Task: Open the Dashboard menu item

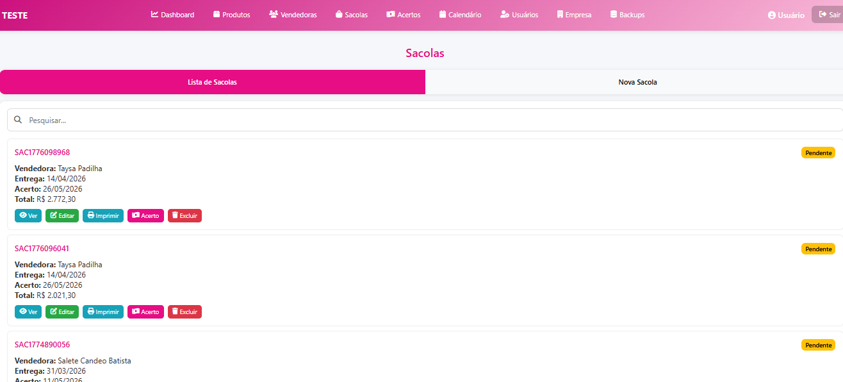Action: [172, 15]
